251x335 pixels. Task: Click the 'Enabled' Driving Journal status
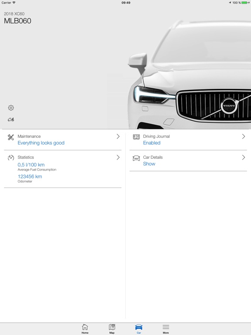(152, 143)
